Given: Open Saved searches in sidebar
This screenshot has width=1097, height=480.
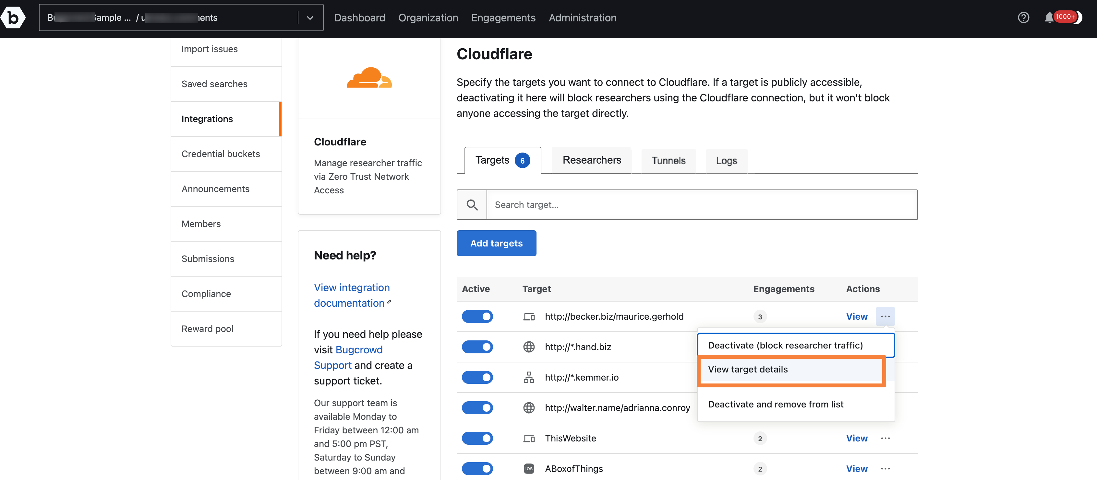Looking at the screenshot, I should [x=226, y=84].
